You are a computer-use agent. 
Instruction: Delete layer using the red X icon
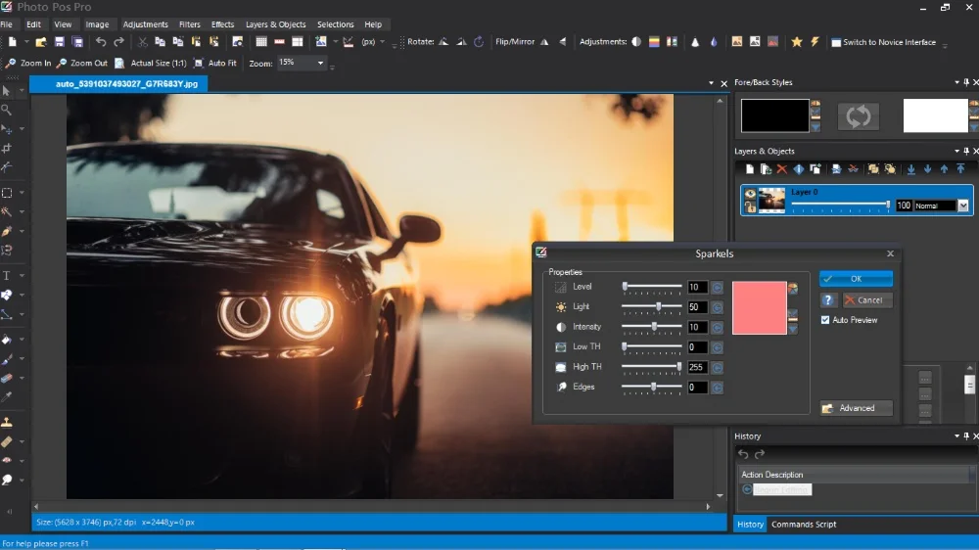(x=781, y=169)
